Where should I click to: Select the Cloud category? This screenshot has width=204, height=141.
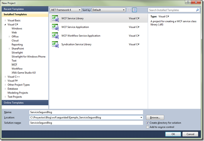pos(15,41)
